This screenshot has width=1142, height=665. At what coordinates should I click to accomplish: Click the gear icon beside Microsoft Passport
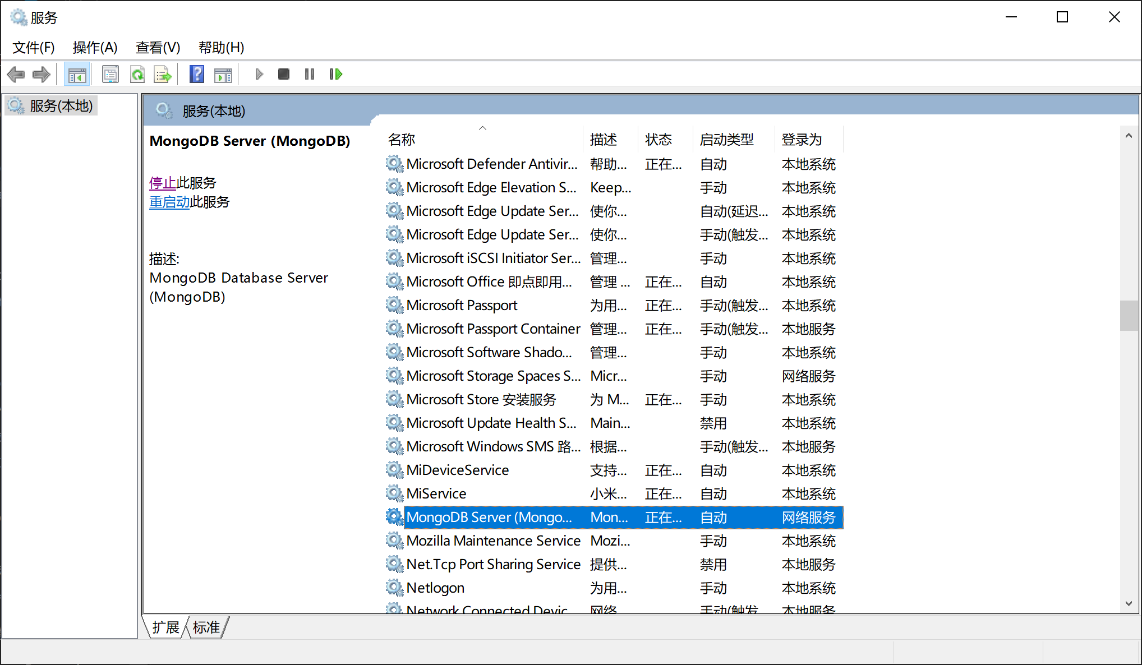coord(394,304)
